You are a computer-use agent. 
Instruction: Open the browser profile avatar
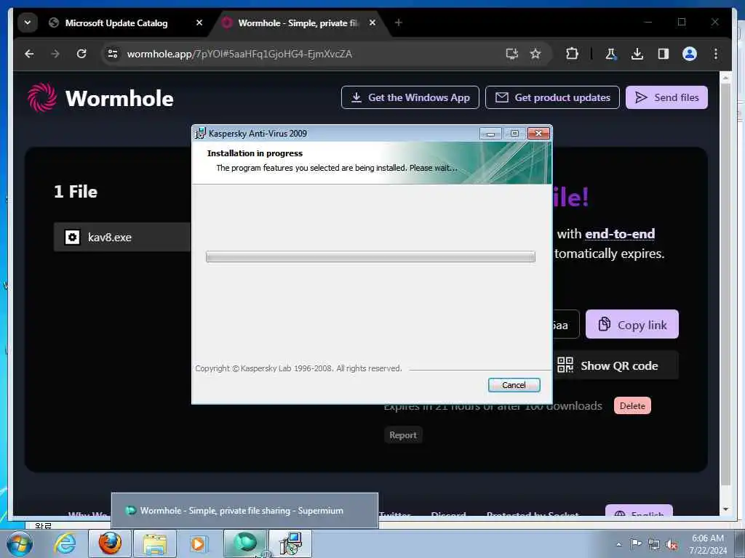coord(690,54)
